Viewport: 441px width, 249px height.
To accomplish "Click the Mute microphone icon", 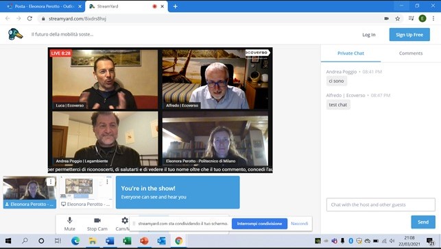I will [69, 220].
